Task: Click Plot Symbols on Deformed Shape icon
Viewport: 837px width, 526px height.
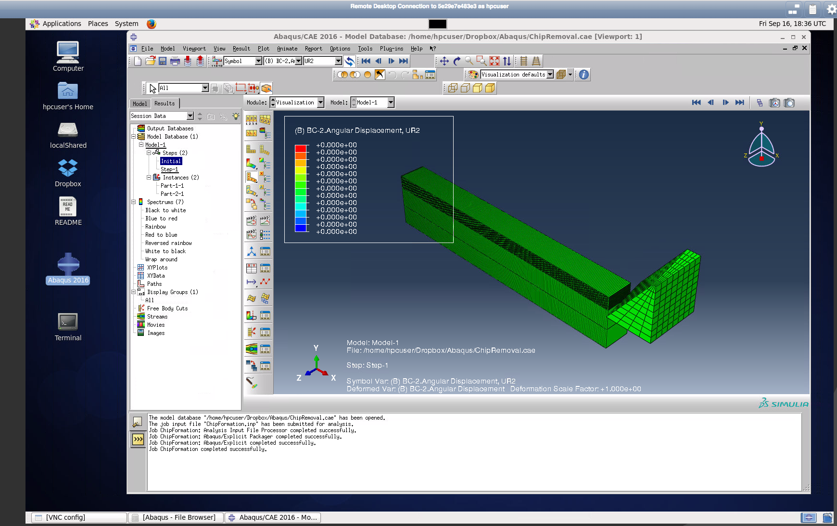Action: pyautogui.click(x=251, y=177)
